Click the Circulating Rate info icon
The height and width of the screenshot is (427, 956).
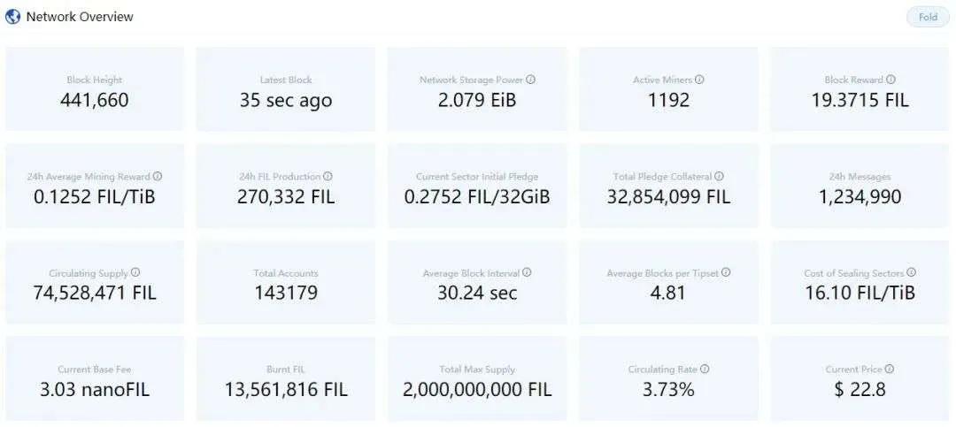click(x=705, y=370)
